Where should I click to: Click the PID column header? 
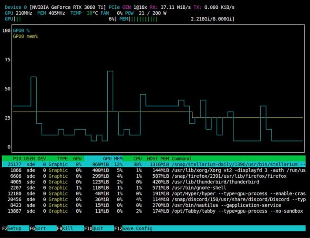click(17, 158)
